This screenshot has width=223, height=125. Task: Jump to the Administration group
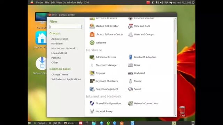pyautogui.click(x=60, y=39)
